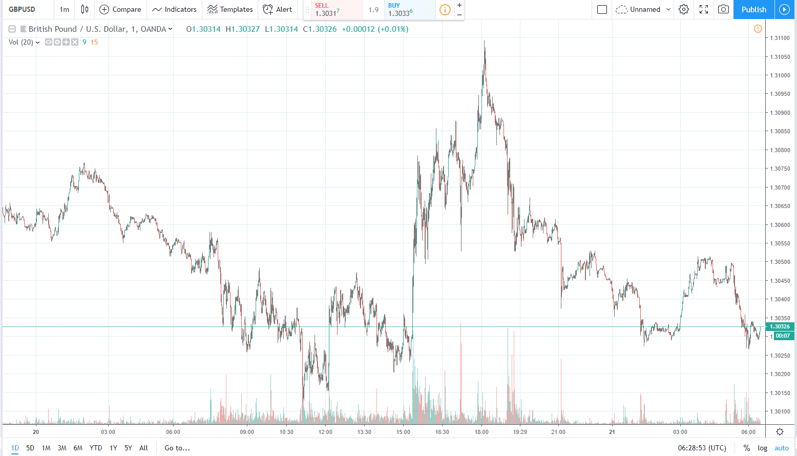Select the 1Y time range
The height and width of the screenshot is (456, 797).
tap(113, 448)
